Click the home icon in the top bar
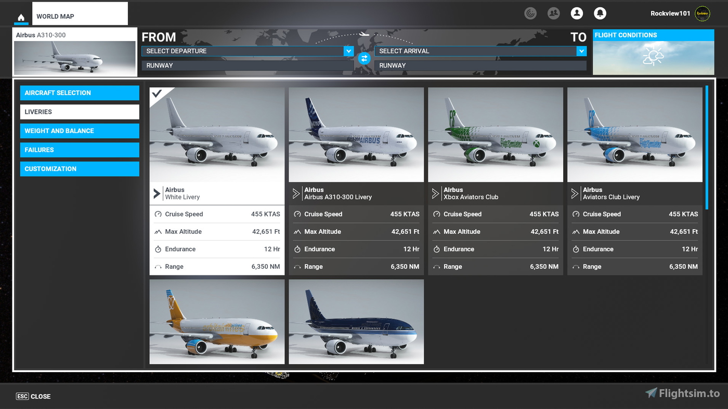Screen dimensions: 728x409 21,17
